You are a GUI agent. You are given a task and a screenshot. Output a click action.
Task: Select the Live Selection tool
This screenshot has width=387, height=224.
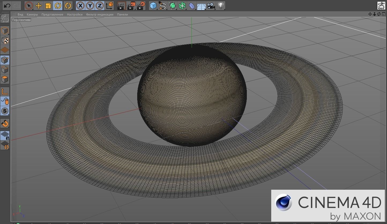pos(28,5)
